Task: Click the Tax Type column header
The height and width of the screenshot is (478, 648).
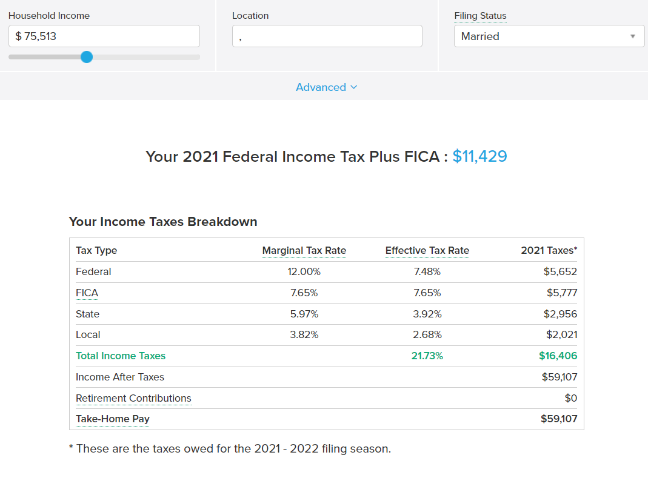Action: pyautogui.click(x=96, y=251)
